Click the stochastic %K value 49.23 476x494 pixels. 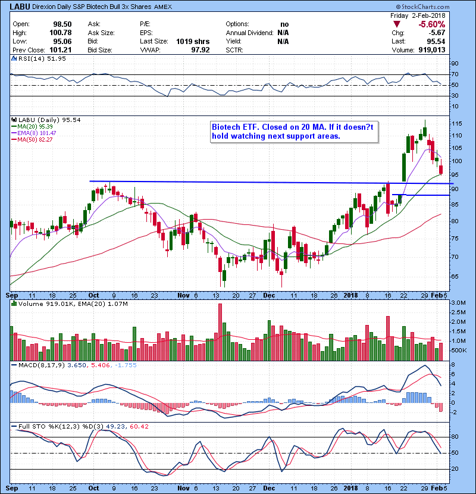coord(115,427)
